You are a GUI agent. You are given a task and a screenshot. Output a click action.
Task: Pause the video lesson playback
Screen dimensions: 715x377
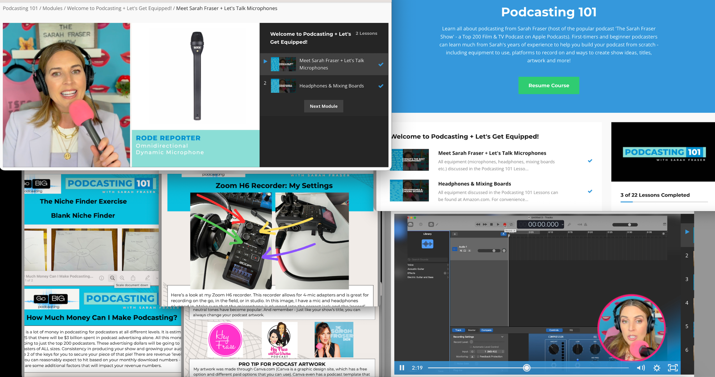coord(402,368)
